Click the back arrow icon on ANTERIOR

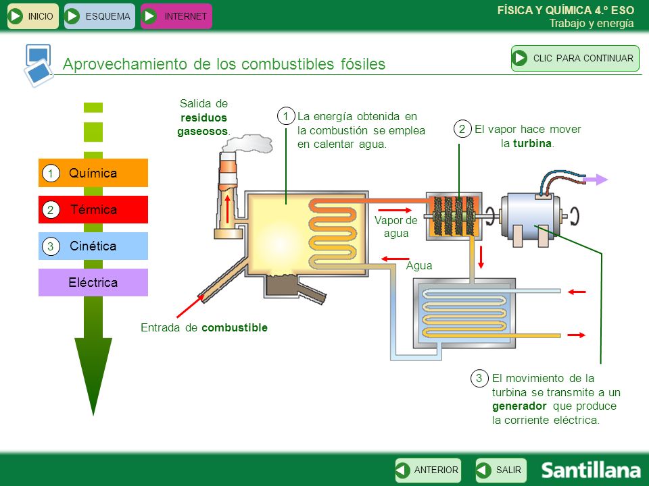402,470
